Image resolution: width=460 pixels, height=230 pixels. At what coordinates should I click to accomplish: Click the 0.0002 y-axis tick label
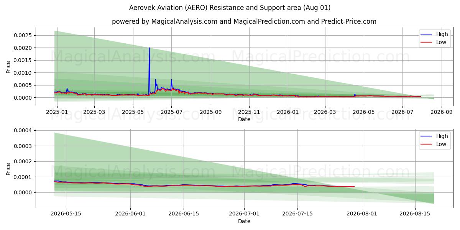click(x=22, y=162)
